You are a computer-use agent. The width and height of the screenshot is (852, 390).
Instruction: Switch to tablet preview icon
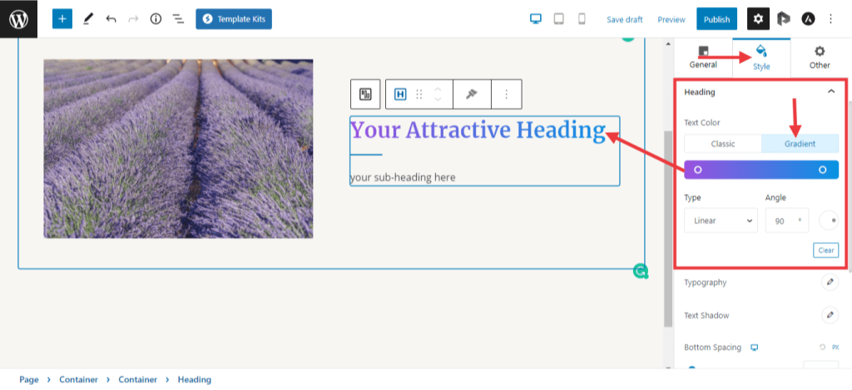point(559,18)
